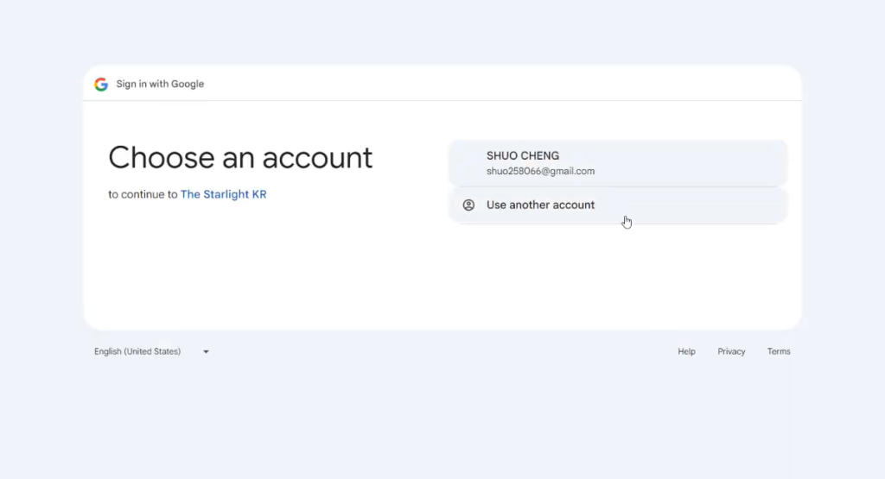
Task: Click the person icon beside Use another account
Action: pyautogui.click(x=468, y=205)
